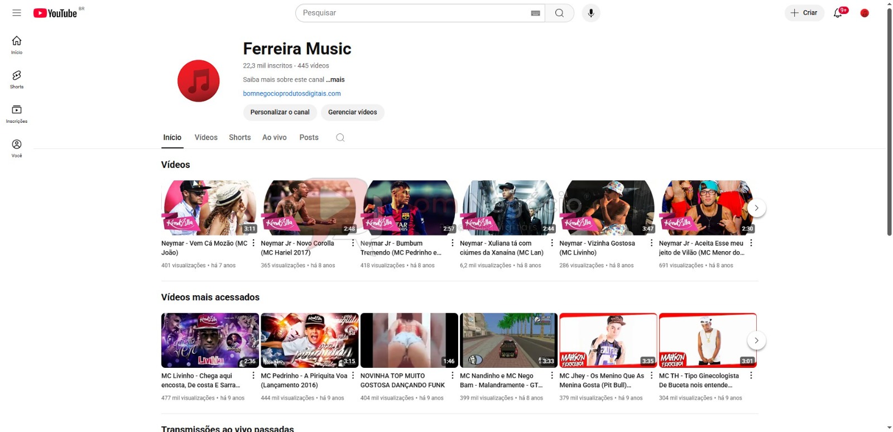Open the account avatar menu
The height and width of the screenshot is (432, 893).
click(x=865, y=13)
